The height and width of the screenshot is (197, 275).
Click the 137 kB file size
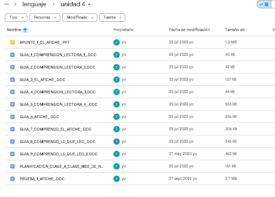pos(231,79)
